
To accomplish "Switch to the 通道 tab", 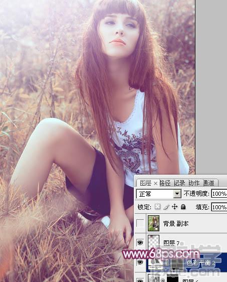I will [x=208, y=183].
